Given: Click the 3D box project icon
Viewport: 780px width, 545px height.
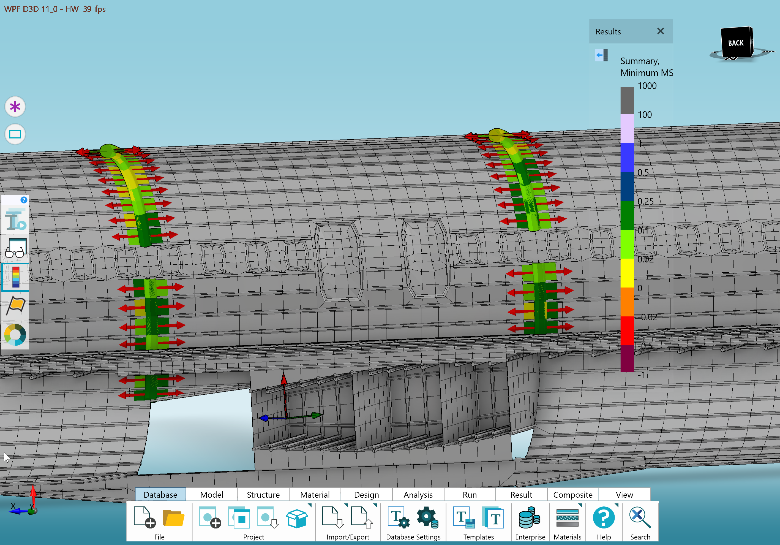Looking at the screenshot, I should tap(297, 518).
